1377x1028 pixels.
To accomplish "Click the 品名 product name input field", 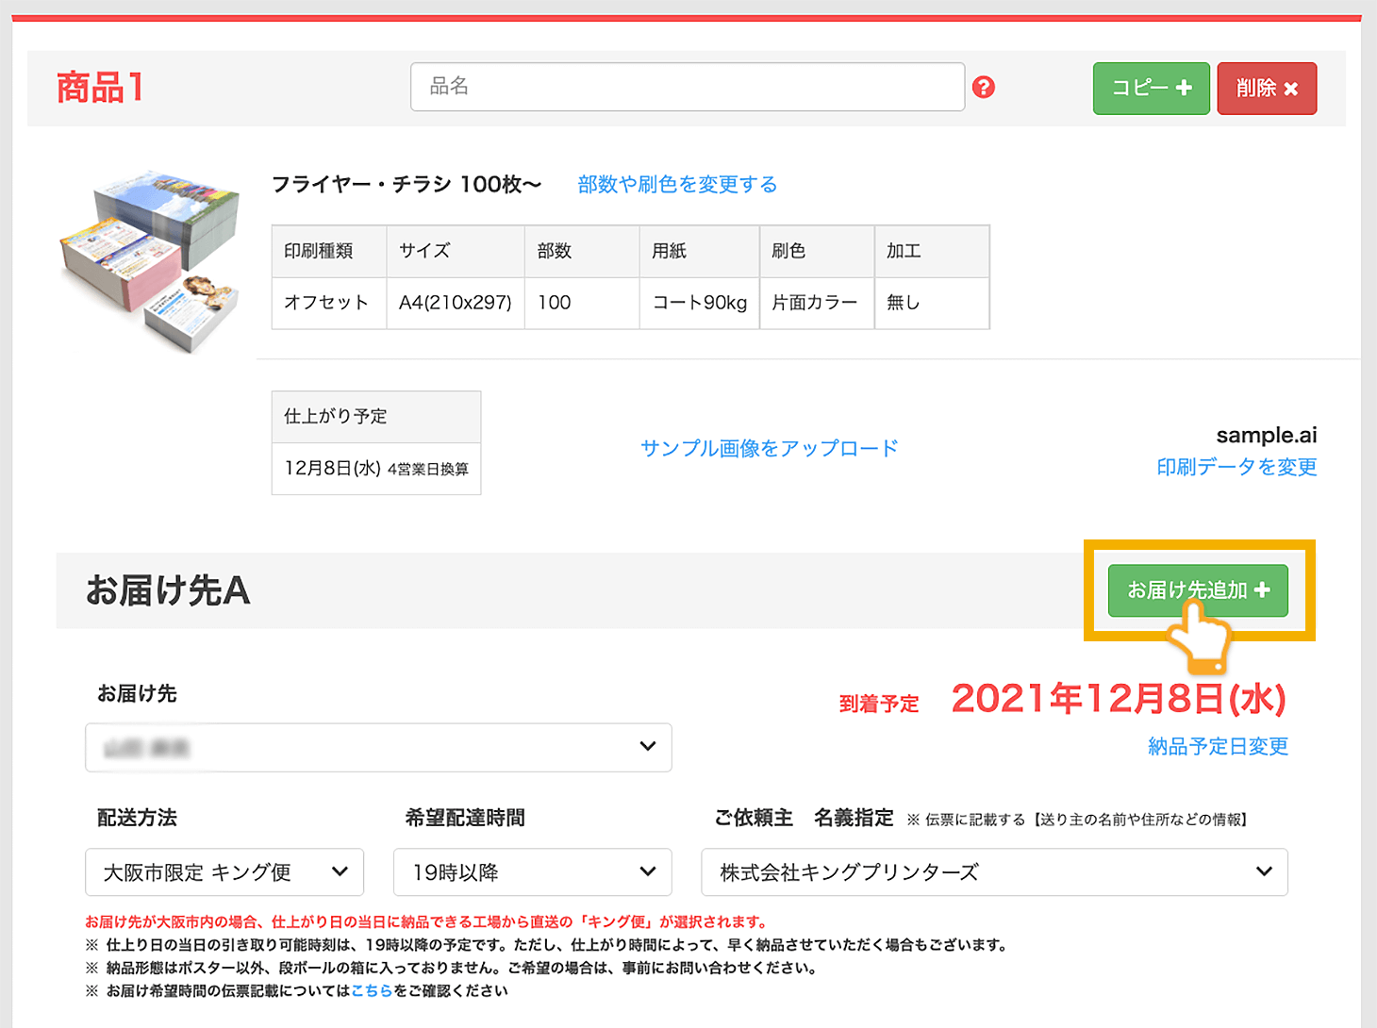I will click(x=688, y=87).
